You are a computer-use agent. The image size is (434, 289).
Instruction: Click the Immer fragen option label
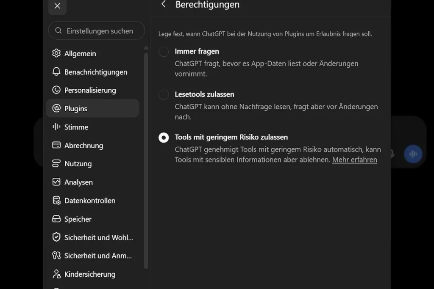[197, 51]
